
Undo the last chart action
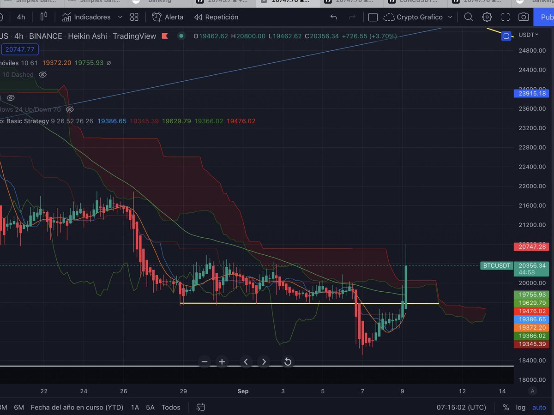(334, 17)
